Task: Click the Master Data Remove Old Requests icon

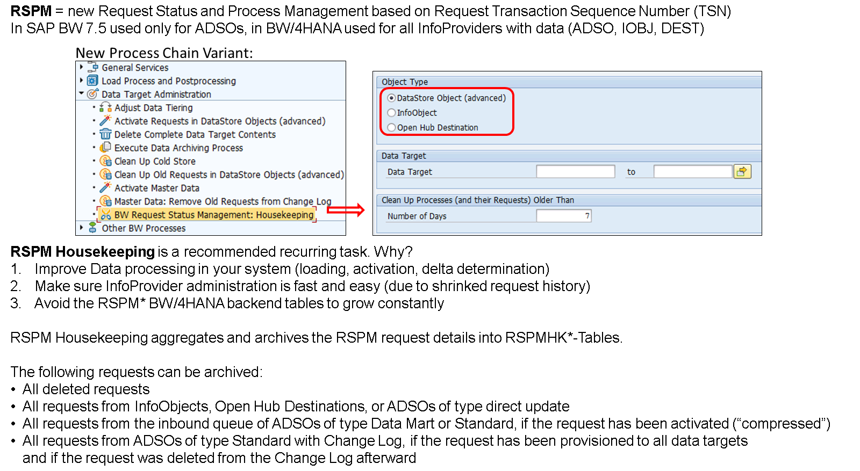Action: tap(105, 201)
